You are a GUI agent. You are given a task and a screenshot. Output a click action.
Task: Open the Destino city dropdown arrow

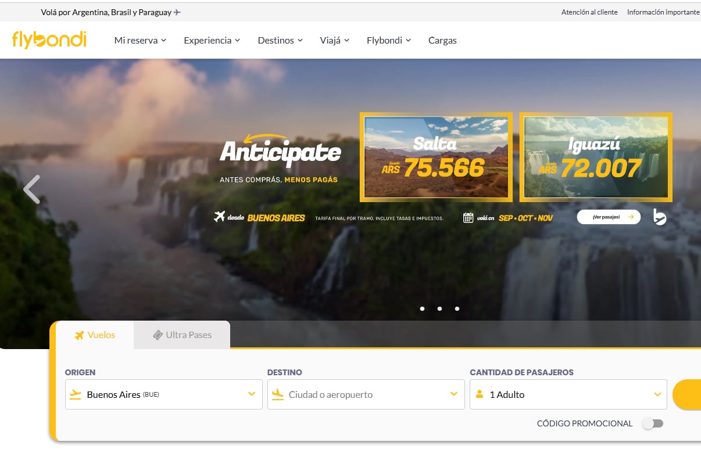pyautogui.click(x=454, y=394)
